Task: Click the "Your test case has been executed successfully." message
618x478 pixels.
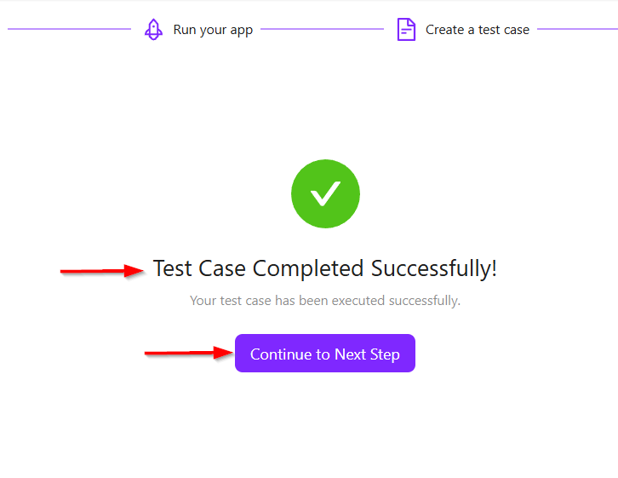Action: pos(325,301)
